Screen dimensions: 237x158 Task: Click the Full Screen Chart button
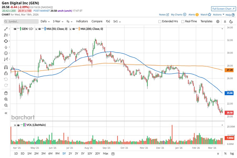click(x=223, y=9)
